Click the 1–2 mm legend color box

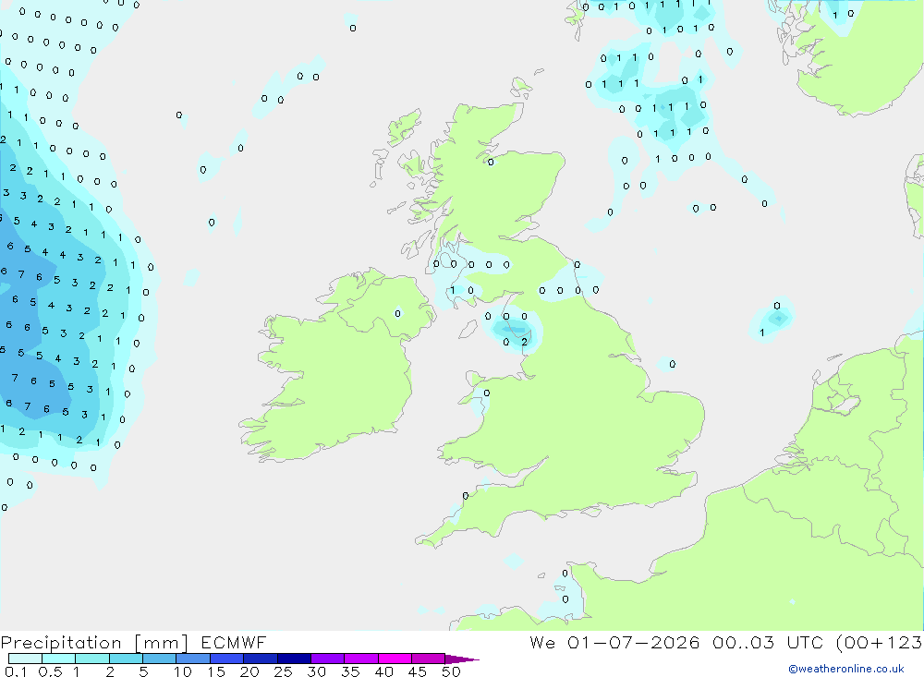[92, 659]
